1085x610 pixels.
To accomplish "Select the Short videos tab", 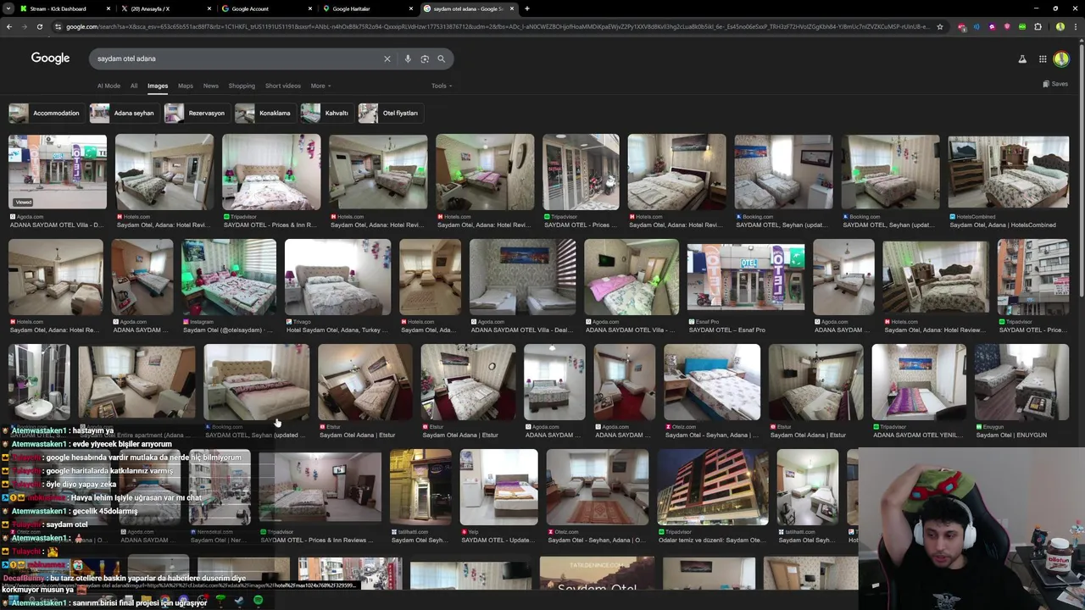I will [x=282, y=86].
